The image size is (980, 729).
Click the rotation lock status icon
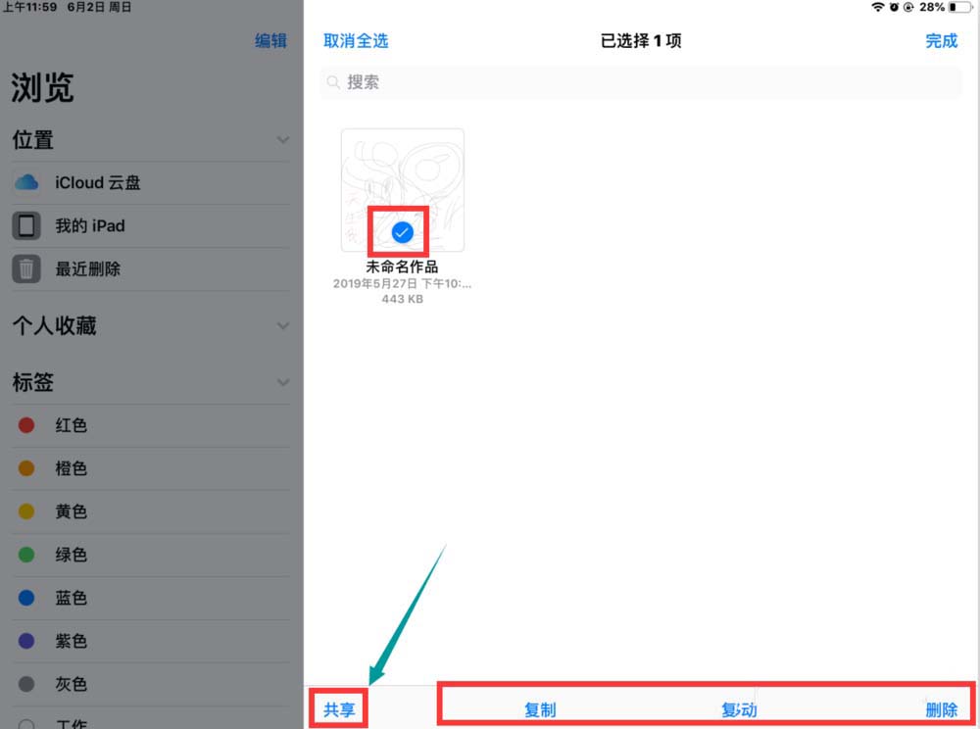[908, 7]
